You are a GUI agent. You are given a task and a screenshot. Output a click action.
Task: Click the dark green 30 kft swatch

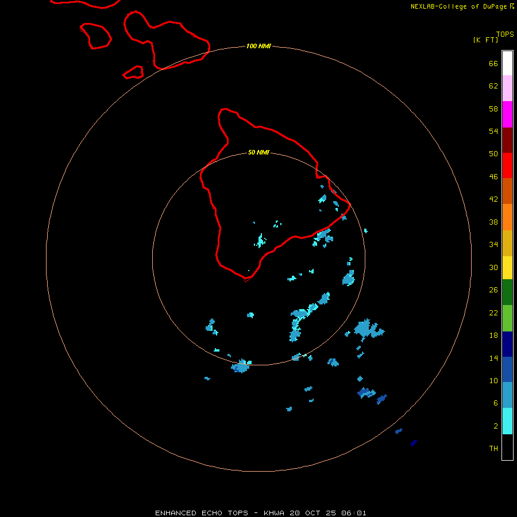(x=507, y=292)
